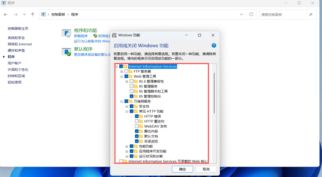Viewport: 322px width, 177px height.
Task: Click the 程序和功能 icon
Action: (x=66, y=33)
